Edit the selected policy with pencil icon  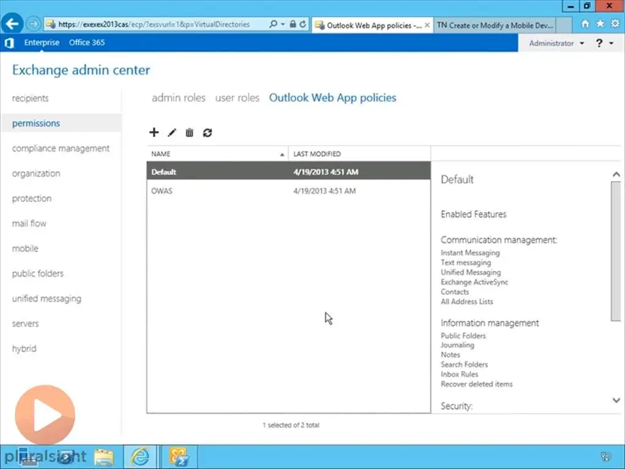(172, 133)
